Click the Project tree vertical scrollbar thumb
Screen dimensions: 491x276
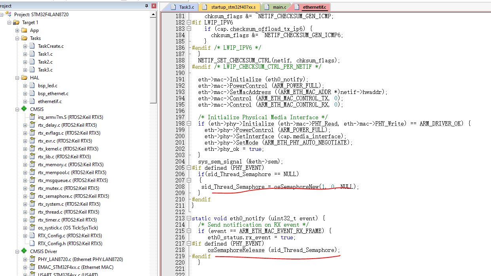click(154, 60)
